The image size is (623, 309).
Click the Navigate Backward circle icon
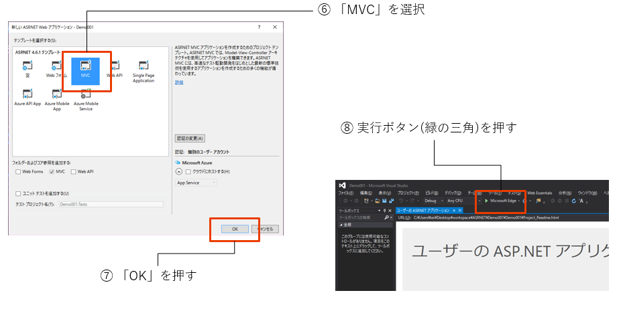(345, 201)
